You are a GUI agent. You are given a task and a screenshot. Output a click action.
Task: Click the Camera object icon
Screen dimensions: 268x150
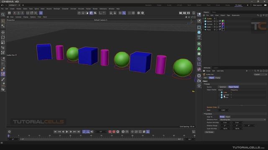(x=199, y=81)
